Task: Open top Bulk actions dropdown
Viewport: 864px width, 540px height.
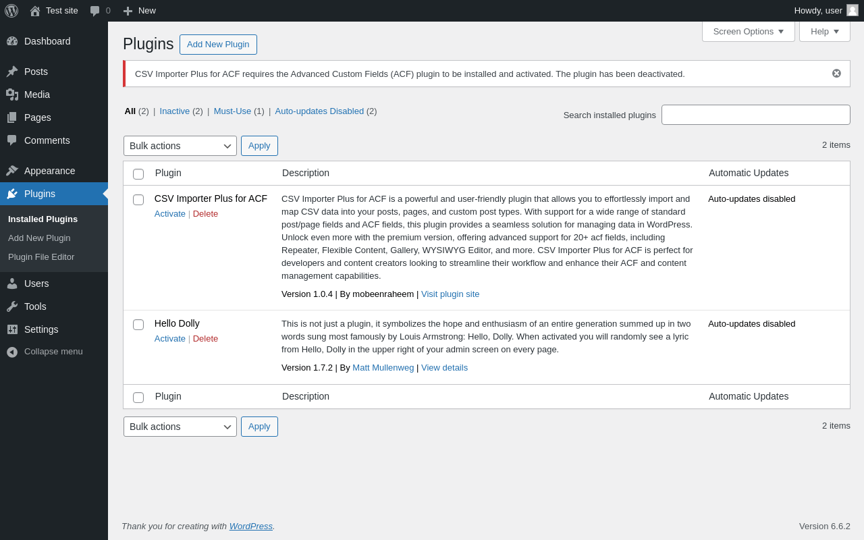Action: [180, 146]
